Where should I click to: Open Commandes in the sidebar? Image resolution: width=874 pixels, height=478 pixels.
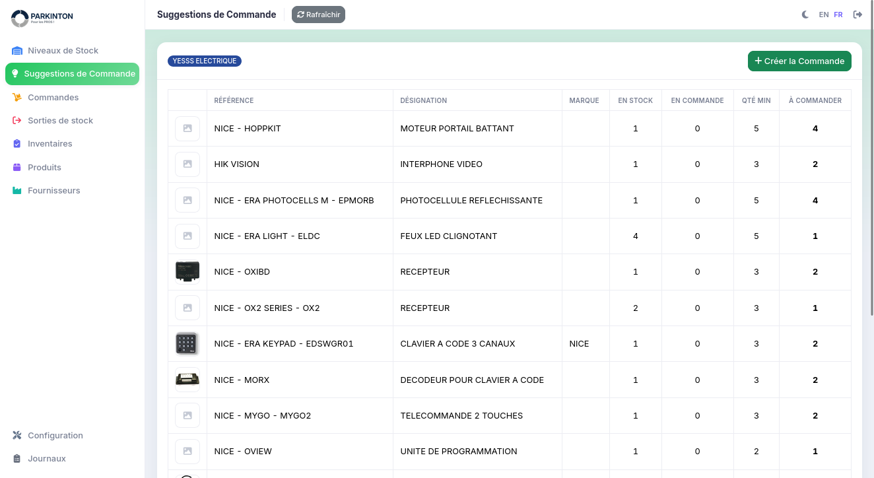pyautogui.click(x=72, y=98)
